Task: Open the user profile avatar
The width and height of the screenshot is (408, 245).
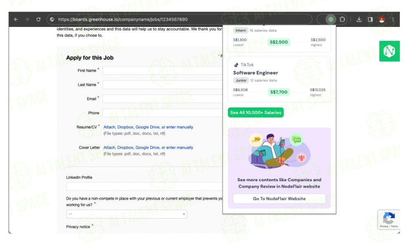Action: pos(382,19)
